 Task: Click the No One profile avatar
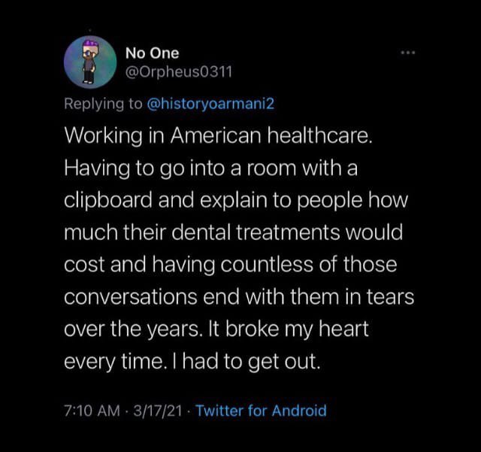pos(89,61)
